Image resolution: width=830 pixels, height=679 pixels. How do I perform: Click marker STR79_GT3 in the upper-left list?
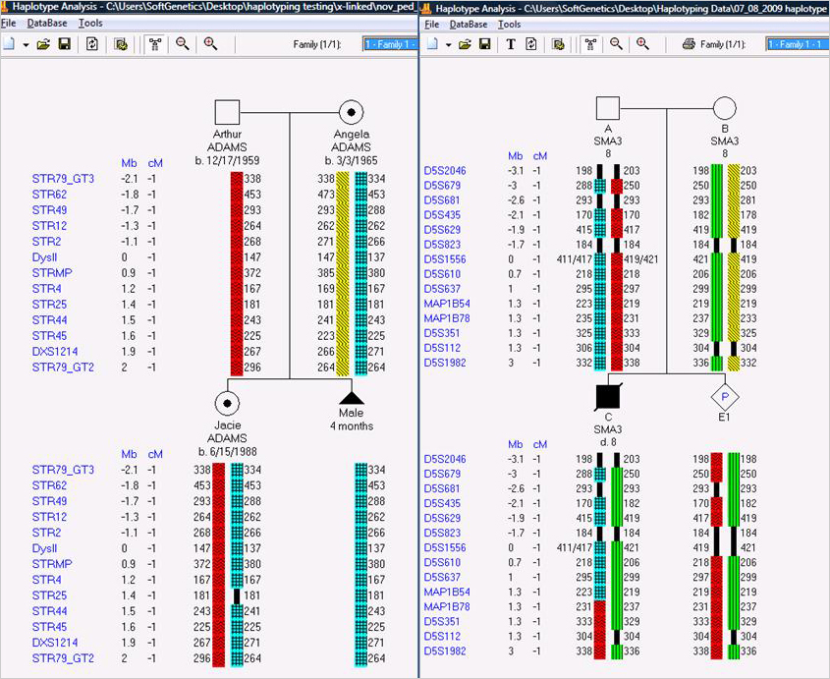pyautogui.click(x=63, y=179)
